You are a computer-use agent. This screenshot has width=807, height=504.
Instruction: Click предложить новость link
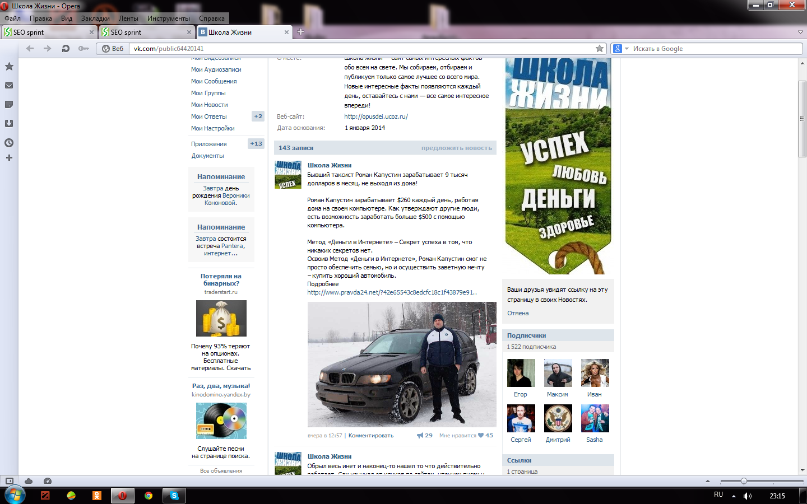pos(457,148)
